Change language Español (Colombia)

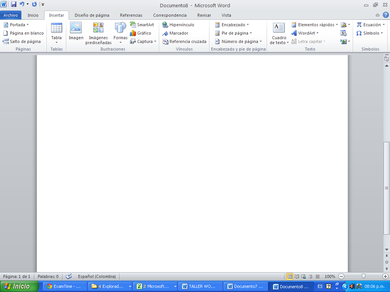click(x=97, y=276)
